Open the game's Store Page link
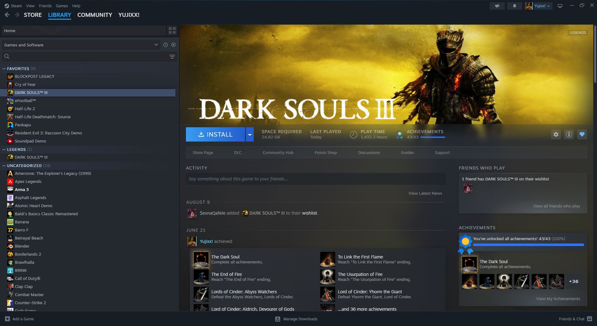Screen dimensions: 597x326 click(x=203, y=153)
